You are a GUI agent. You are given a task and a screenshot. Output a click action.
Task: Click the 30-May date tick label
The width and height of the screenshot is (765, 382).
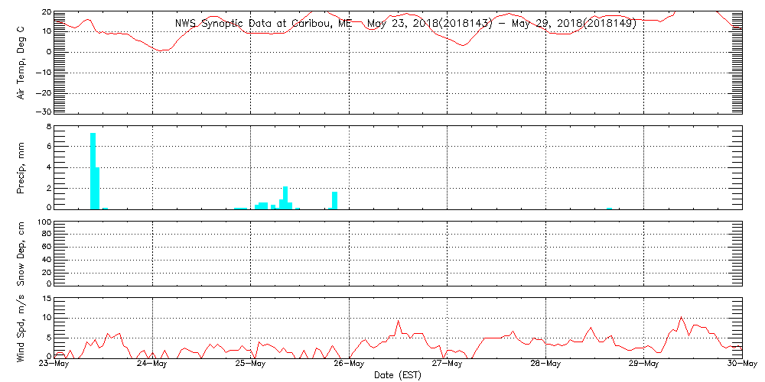[x=741, y=364]
